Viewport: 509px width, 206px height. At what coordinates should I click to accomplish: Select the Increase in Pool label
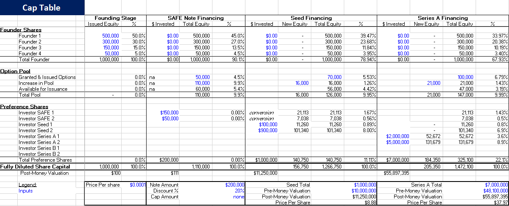tap(35, 83)
